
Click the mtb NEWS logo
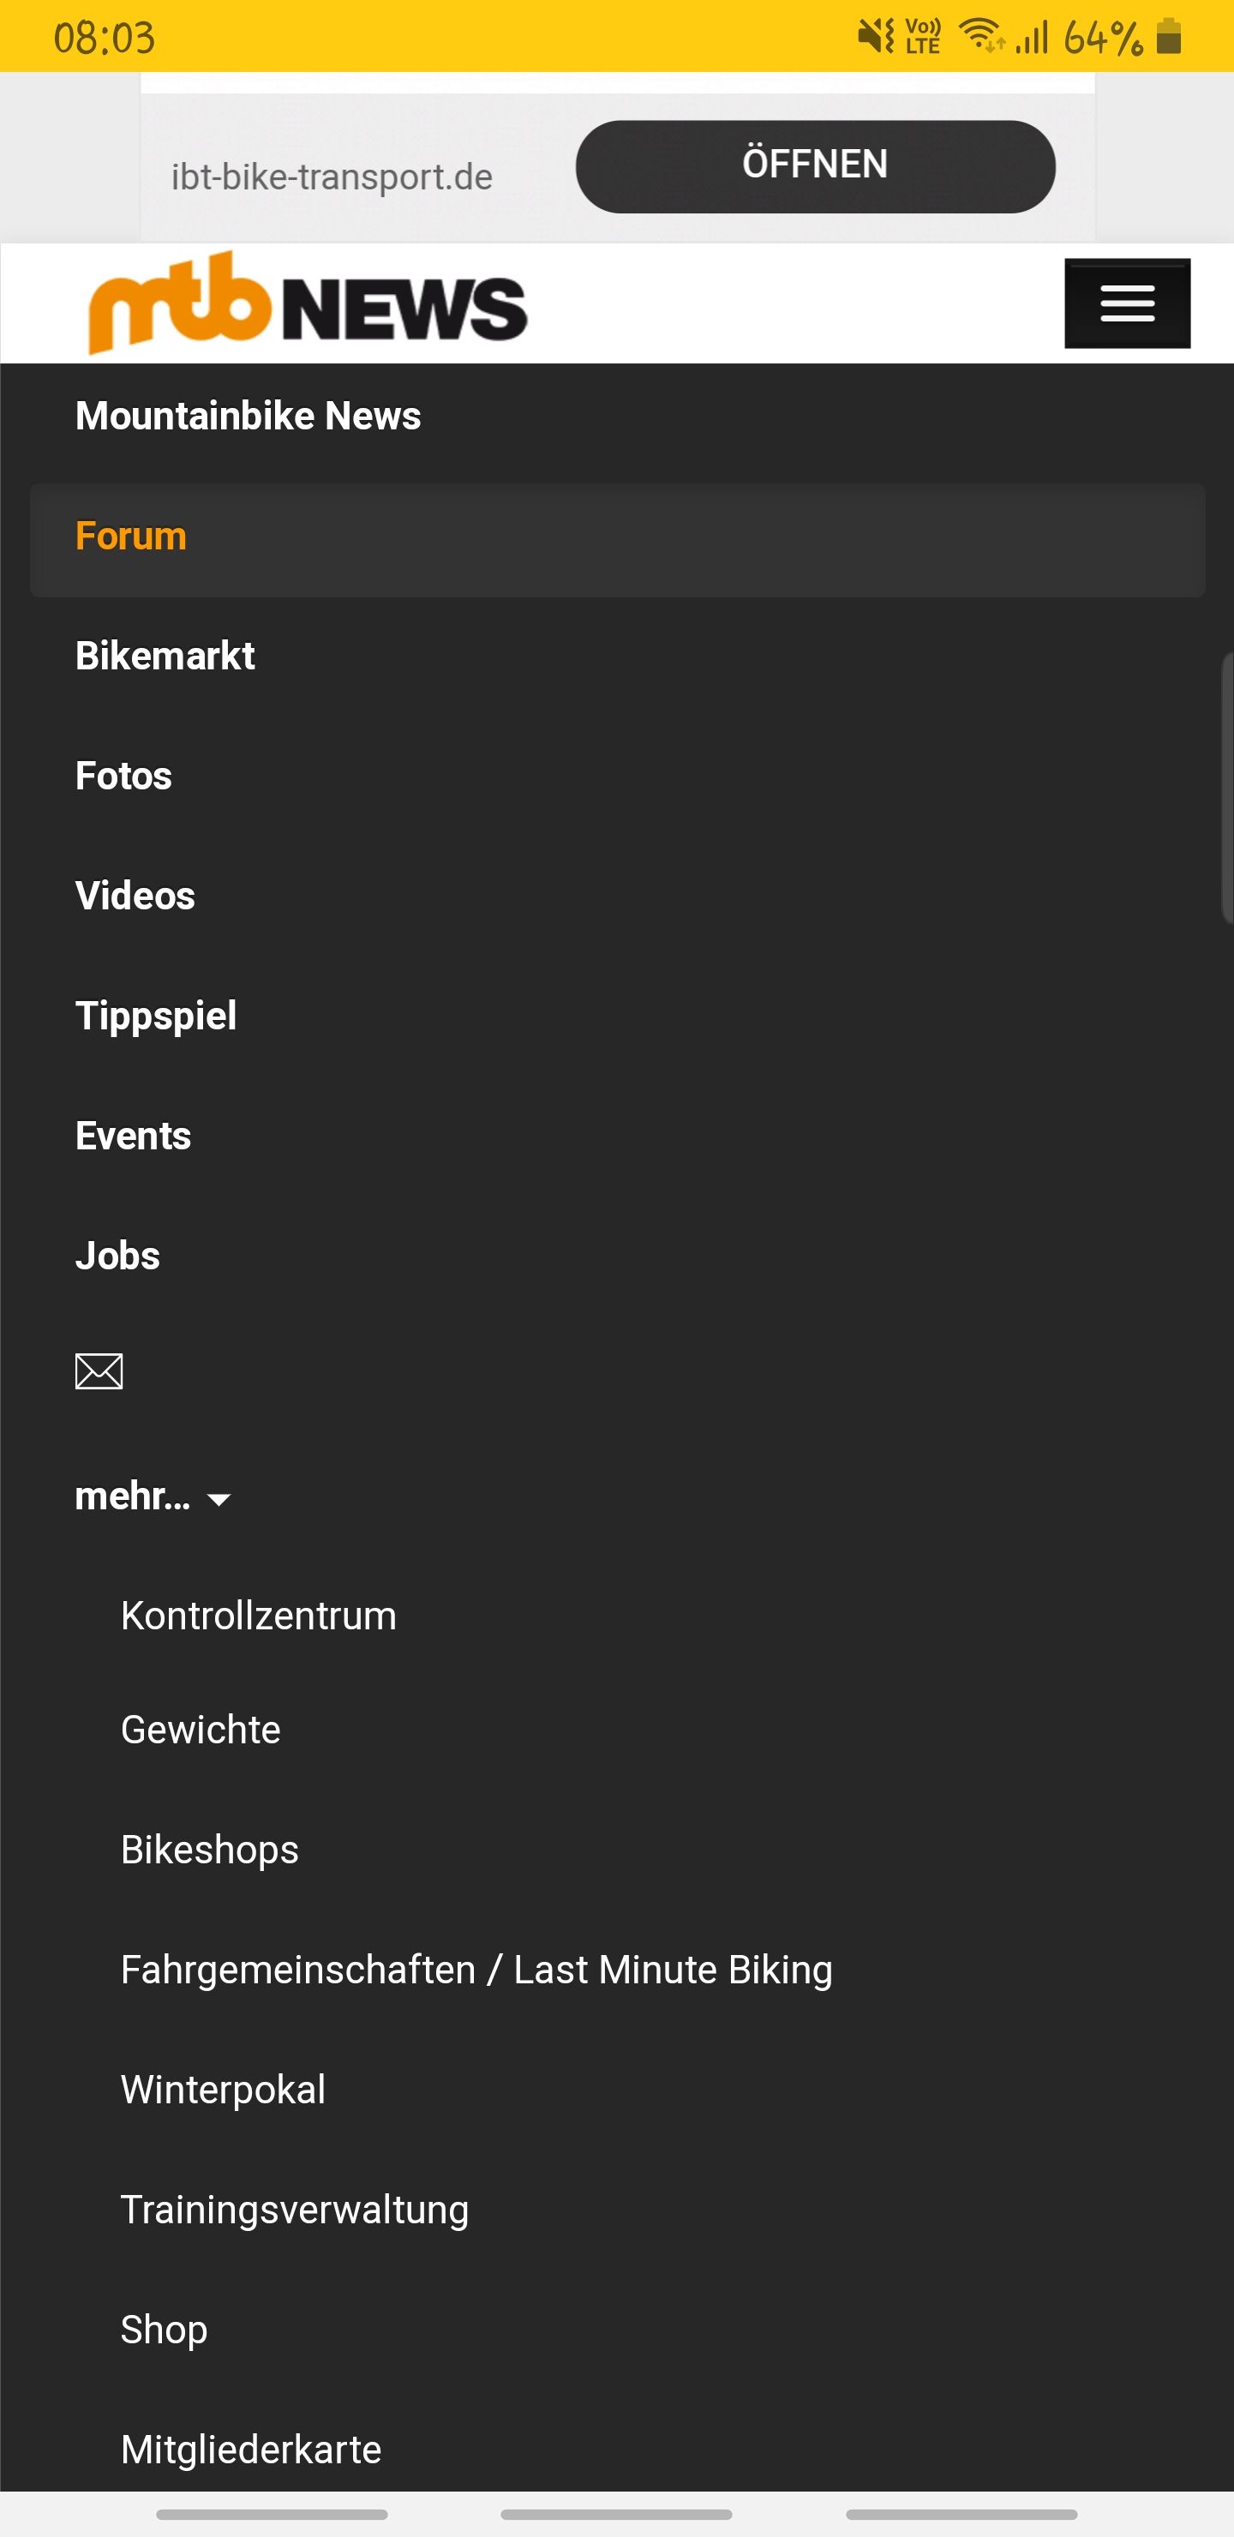308,303
